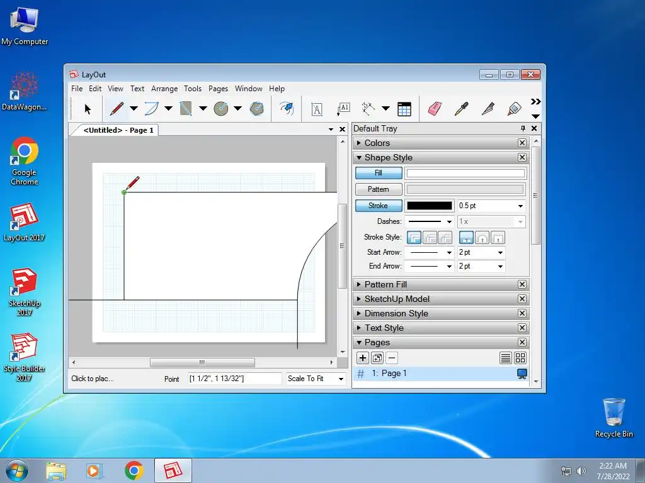Select the Circle tool
645x483 pixels.
click(221, 109)
